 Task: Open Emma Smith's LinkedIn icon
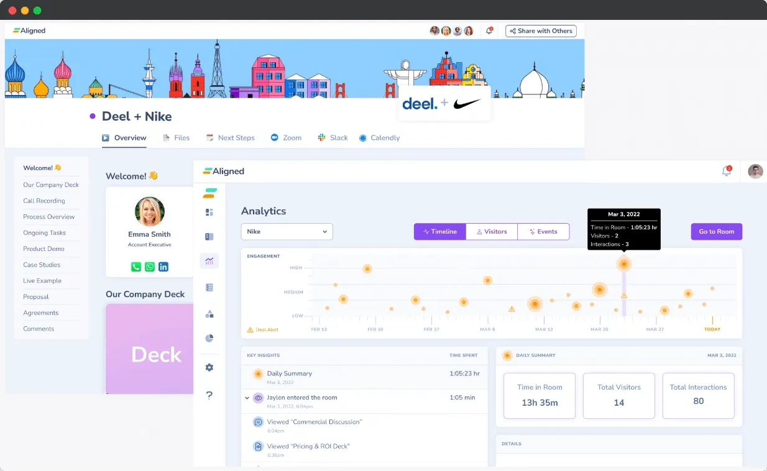163,267
